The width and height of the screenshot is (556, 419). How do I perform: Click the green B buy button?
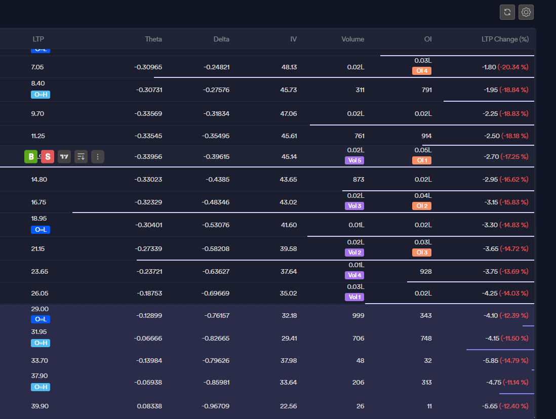[31, 157]
